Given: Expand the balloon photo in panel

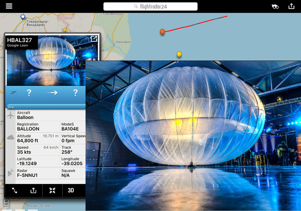Looking at the screenshot, I should [93, 39].
